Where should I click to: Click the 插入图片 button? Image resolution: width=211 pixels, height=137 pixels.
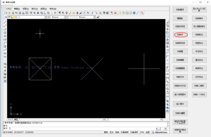180,104
